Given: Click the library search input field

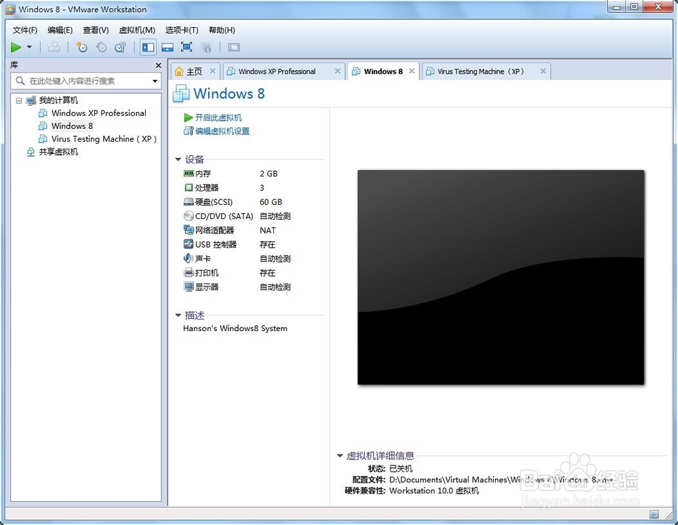Looking at the screenshot, I should click(x=87, y=81).
